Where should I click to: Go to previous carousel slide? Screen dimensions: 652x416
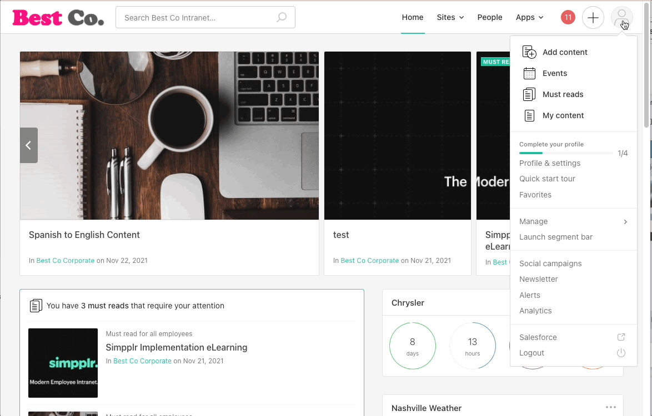coord(29,145)
